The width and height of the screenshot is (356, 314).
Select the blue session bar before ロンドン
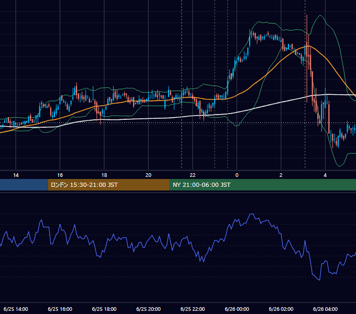[24, 185]
